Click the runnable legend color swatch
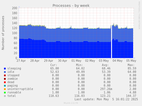Screen dimensions: 142x106 pos(5,93)
